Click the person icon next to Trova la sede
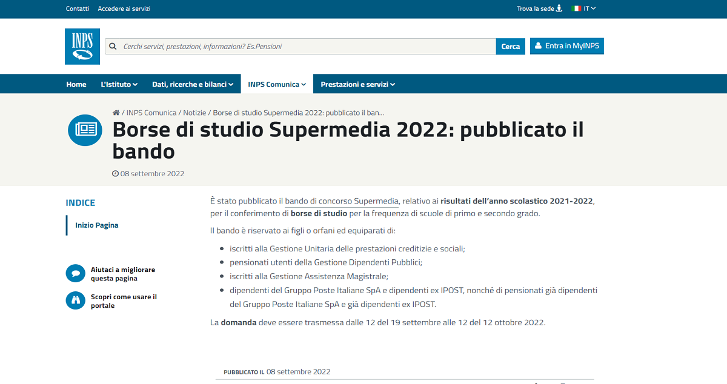727x384 pixels. pos(559,8)
